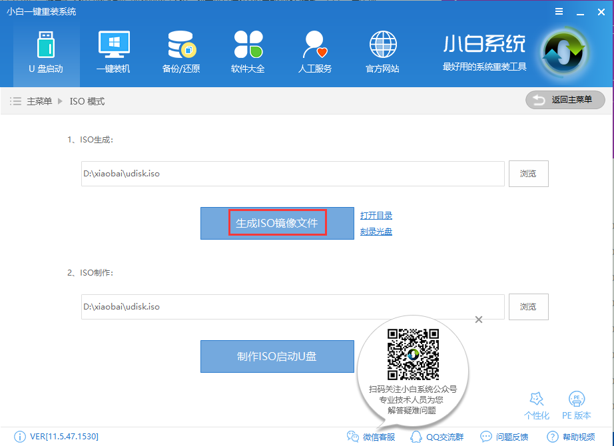The width and height of the screenshot is (614, 446).
Task: Open 打开目录 link
Action: pos(376,216)
